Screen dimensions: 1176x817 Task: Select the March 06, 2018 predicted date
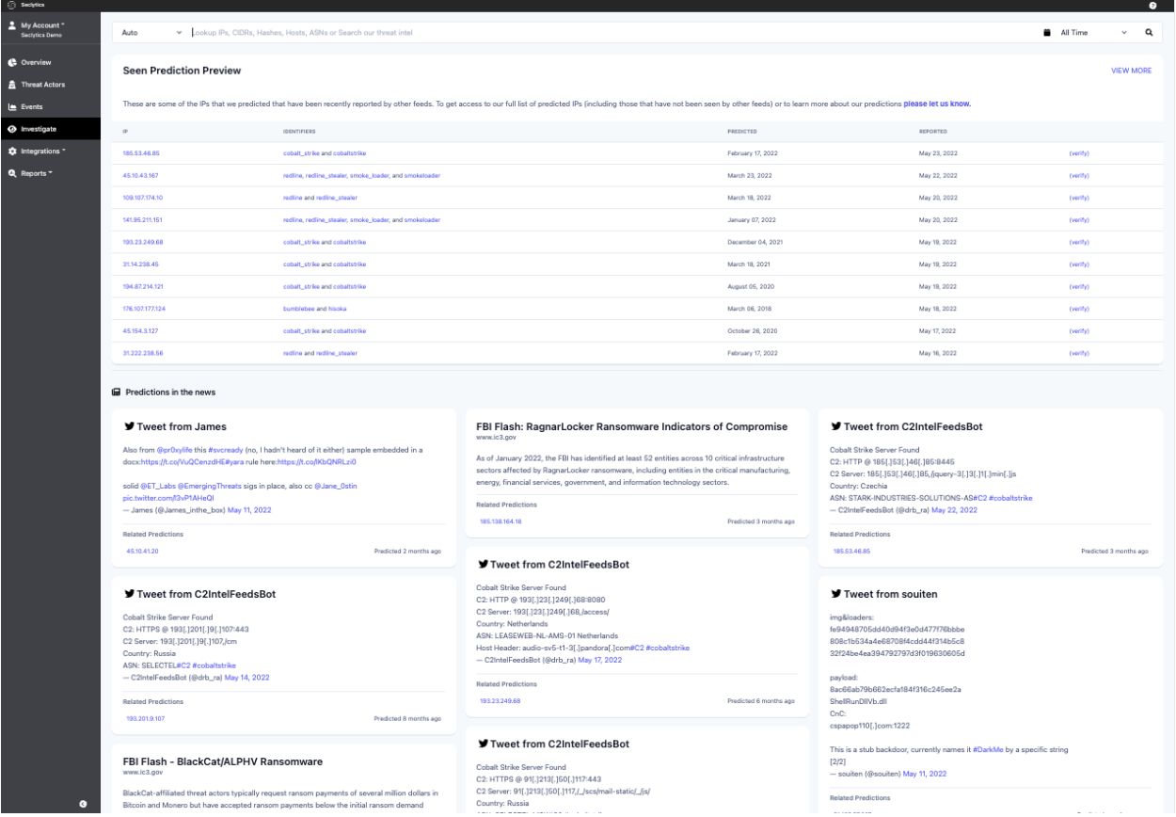749,309
